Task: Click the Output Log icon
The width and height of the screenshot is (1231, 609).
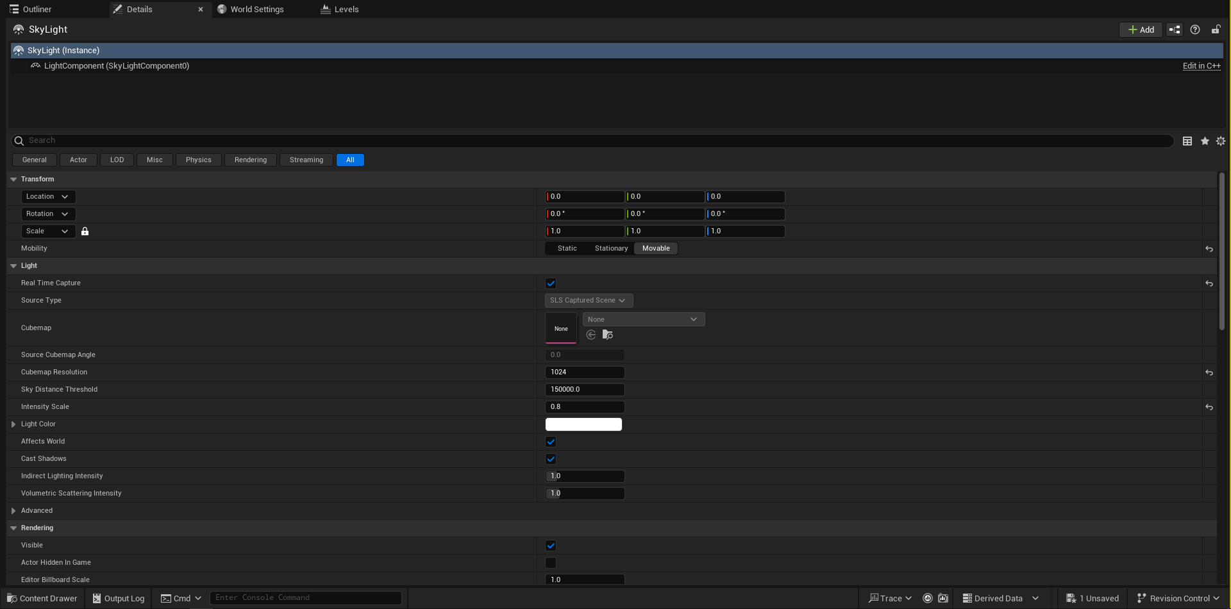Action: click(97, 598)
